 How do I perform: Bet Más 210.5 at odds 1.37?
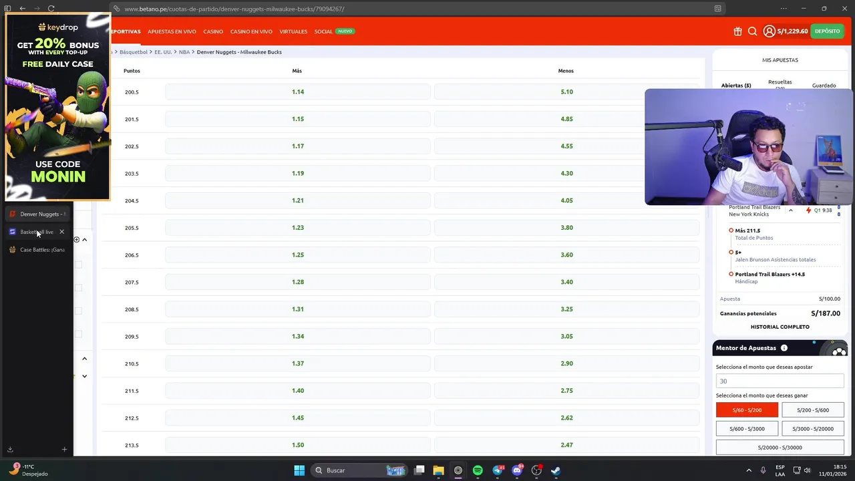298,363
